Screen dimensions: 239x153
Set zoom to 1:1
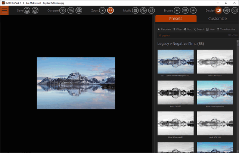111,10
